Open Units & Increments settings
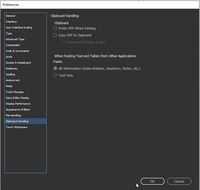 click(25, 51)
